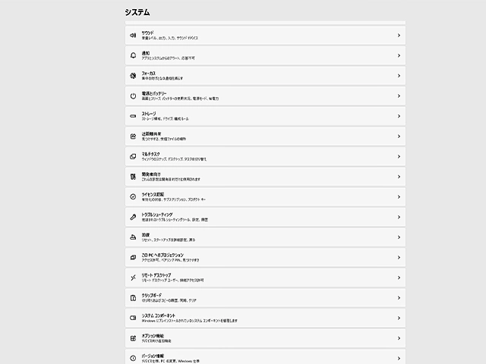Expand the 回復 row chevron
Screen dimensions: 486x364
(399, 237)
